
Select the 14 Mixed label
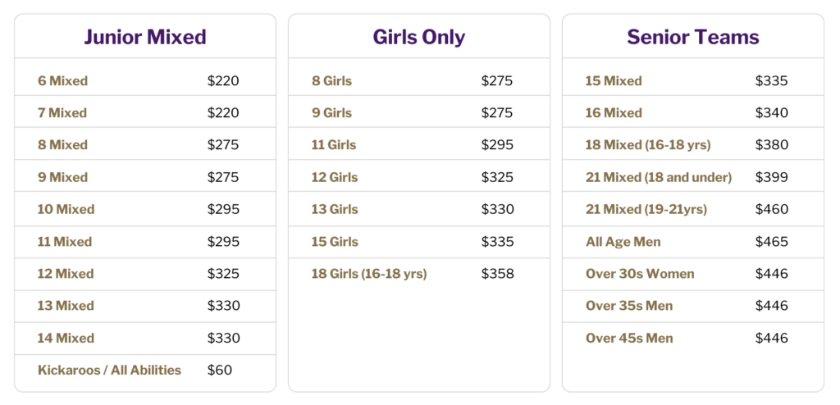(x=66, y=338)
